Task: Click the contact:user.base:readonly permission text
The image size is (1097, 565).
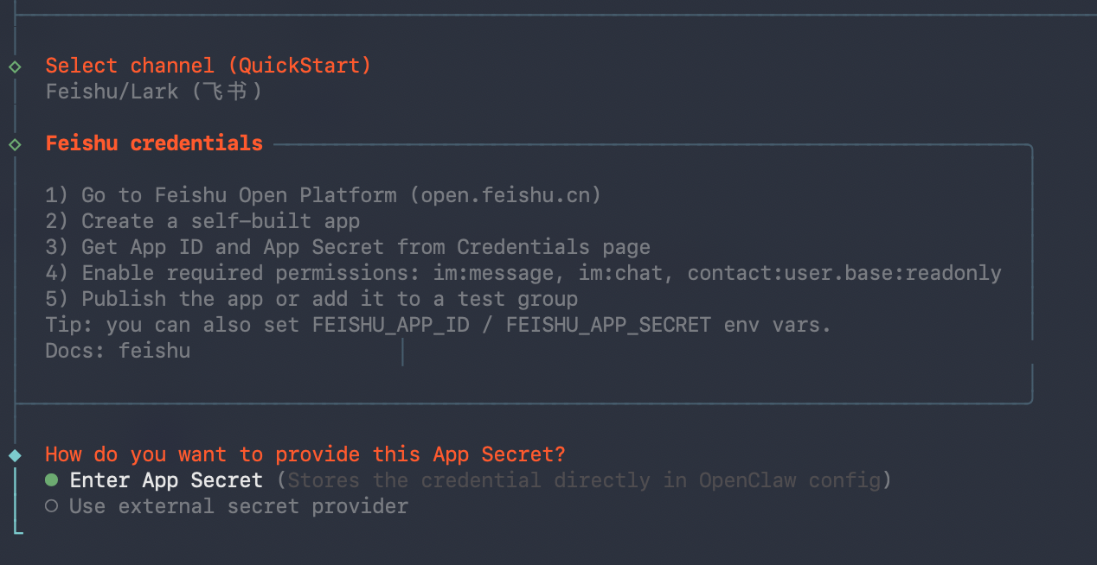Action: pyautogui.click(x=844, y=273)
